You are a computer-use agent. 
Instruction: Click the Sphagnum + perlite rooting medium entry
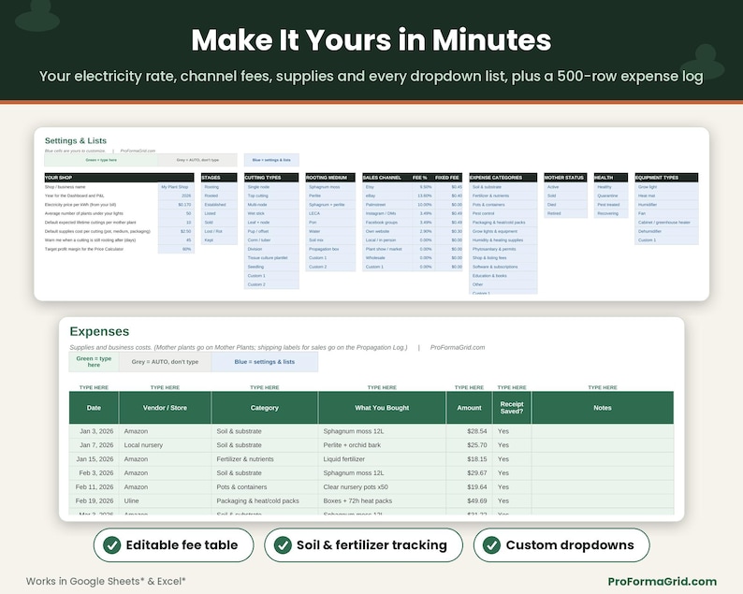330,205
